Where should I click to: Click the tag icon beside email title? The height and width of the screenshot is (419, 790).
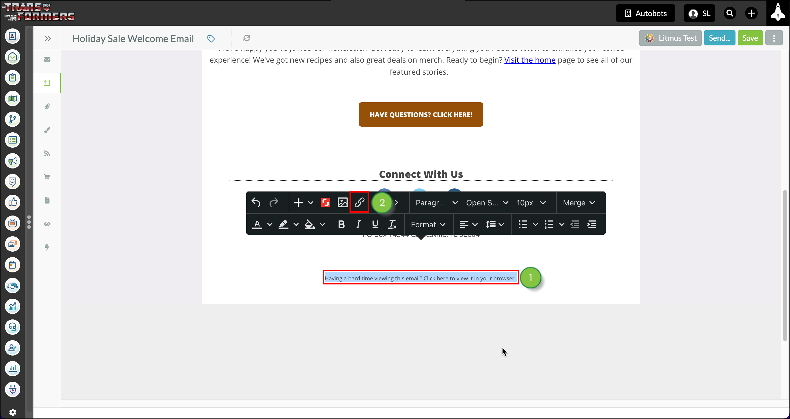(x=211, y=39)
